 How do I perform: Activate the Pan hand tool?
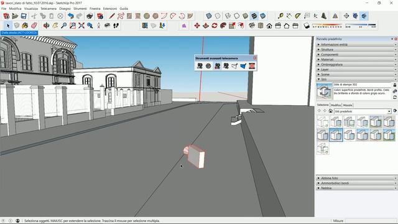[x=55, y=26]
